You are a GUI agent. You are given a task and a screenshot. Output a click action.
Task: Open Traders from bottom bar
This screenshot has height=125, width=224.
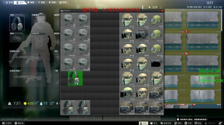[x=154, y=123]
